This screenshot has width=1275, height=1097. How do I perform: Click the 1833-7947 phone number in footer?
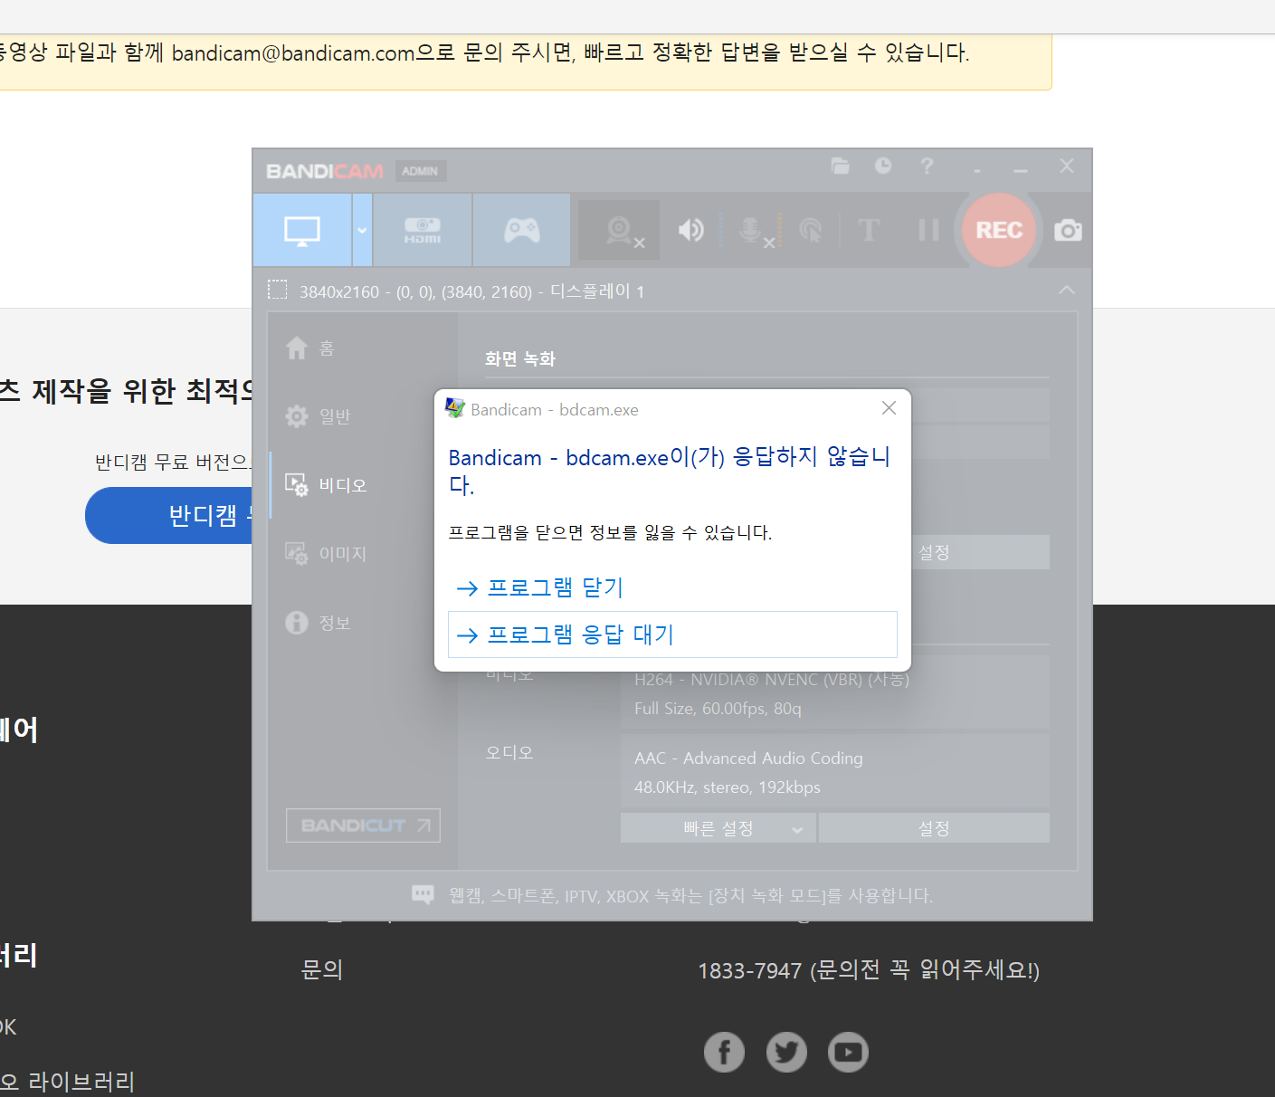click(x=750, y=970)
